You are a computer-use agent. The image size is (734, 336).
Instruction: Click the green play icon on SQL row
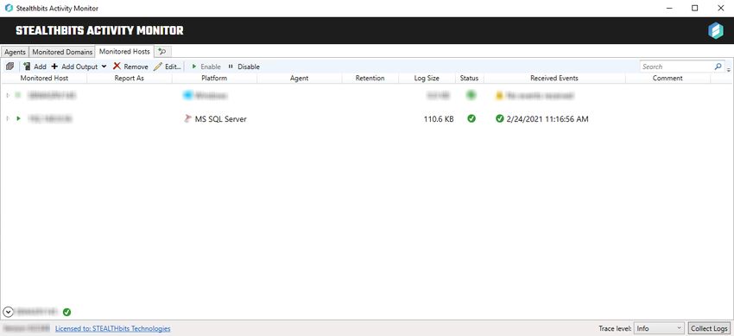pos(18,119)
